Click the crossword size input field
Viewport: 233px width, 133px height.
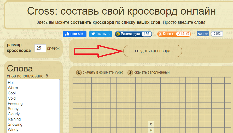coord(40,48)
